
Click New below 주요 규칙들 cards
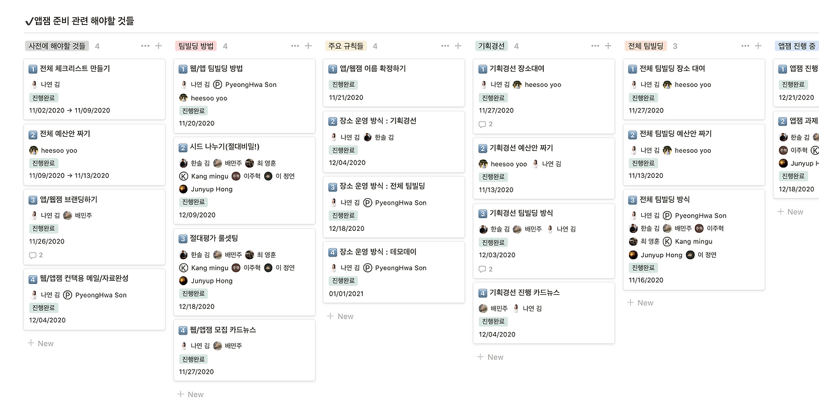pos(340,317)
